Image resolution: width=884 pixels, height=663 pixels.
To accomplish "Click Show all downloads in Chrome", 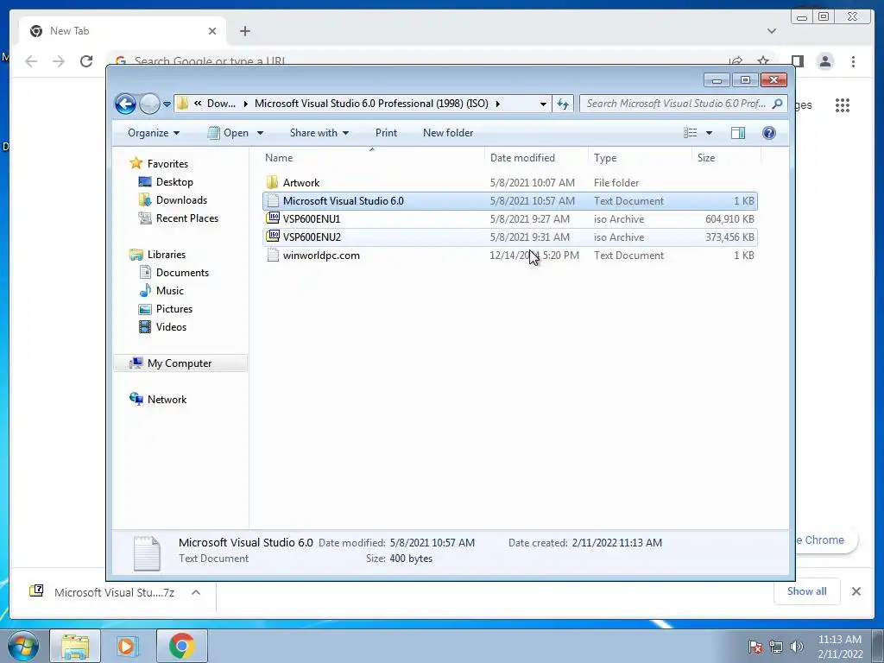I will [x=807, y=590].
